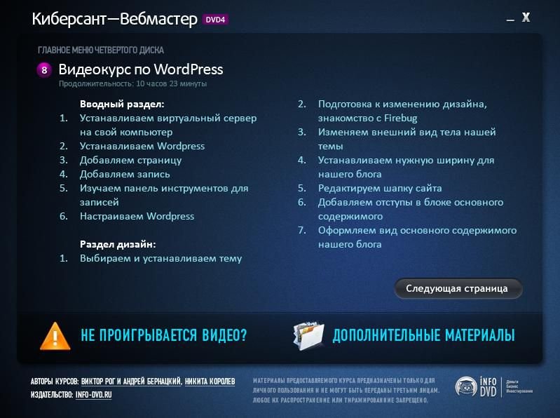Open lesson Оформляем вид основного содержимого нашего блога

pos(417,237)
